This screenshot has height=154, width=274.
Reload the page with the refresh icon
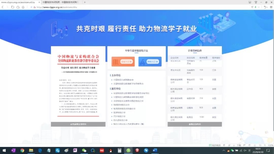click(x=13, y=7)
